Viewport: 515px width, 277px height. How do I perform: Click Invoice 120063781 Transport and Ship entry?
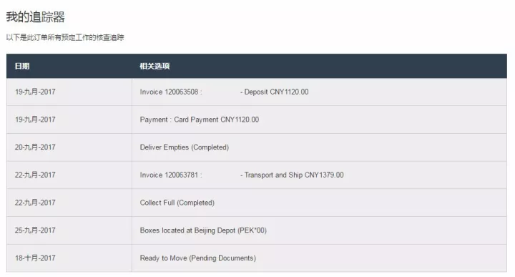click(x=242, y=175)
